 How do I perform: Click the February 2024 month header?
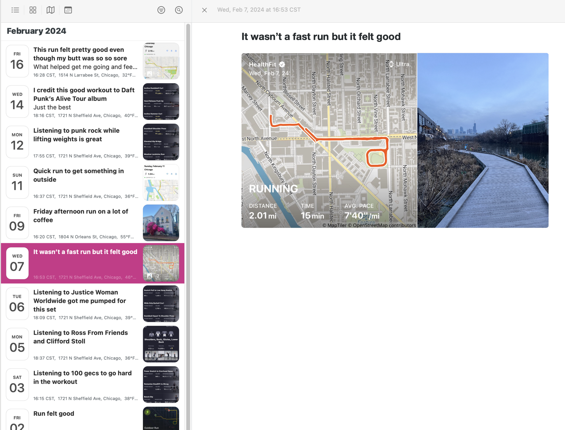click(x=36, y=31)
